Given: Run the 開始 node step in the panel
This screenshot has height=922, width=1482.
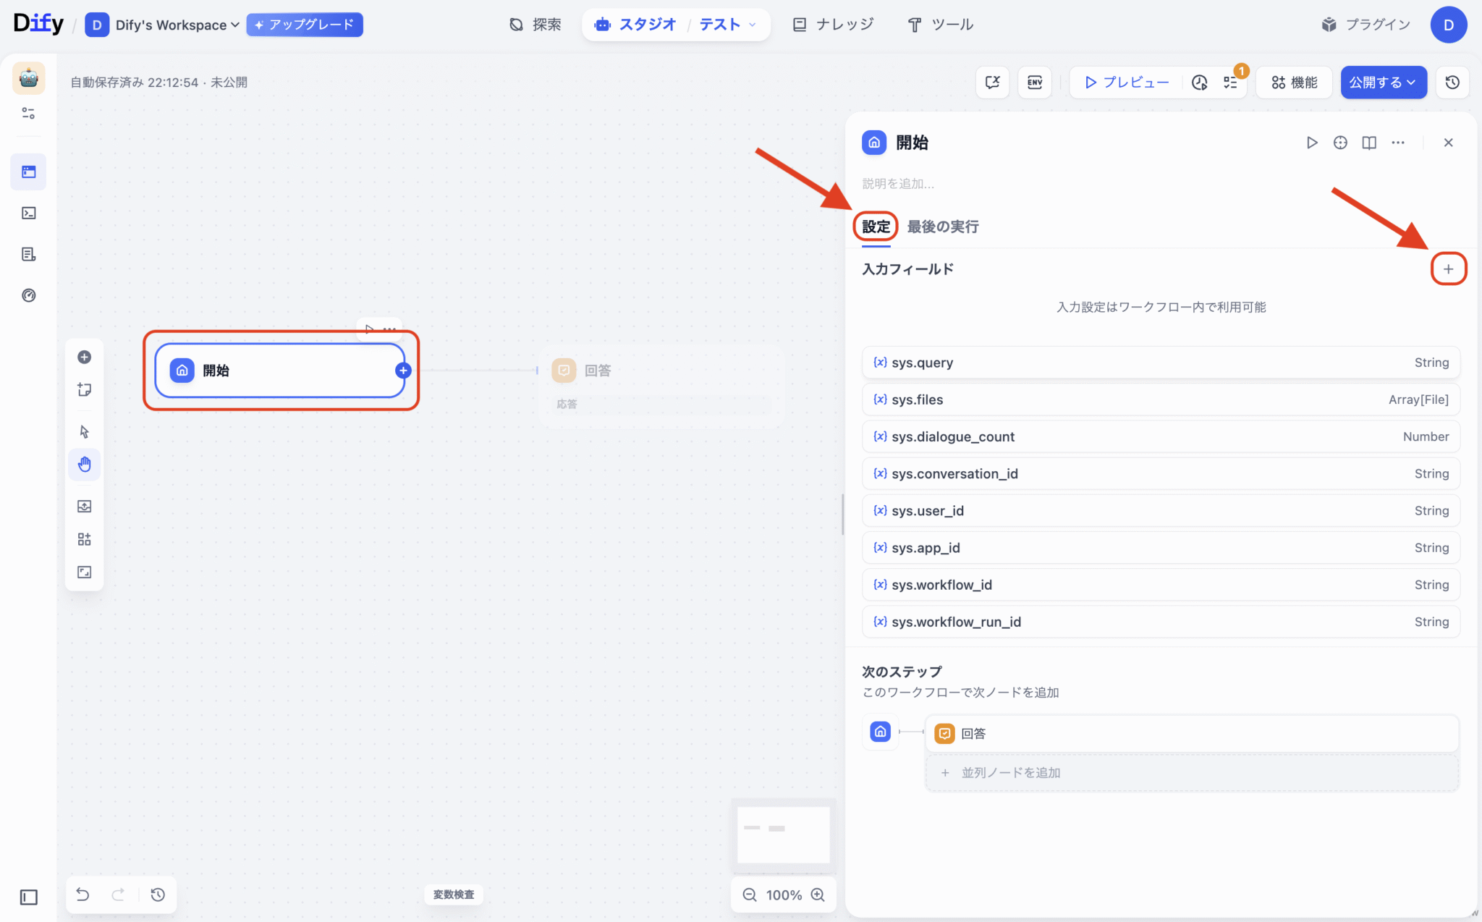Looking at the screenshot, I should 1311,143.
